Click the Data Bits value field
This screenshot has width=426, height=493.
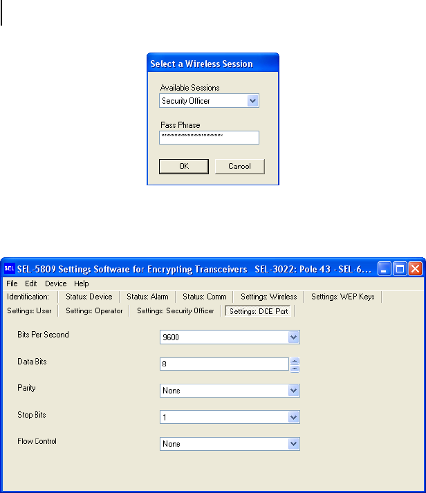click(x=224, y=364)
